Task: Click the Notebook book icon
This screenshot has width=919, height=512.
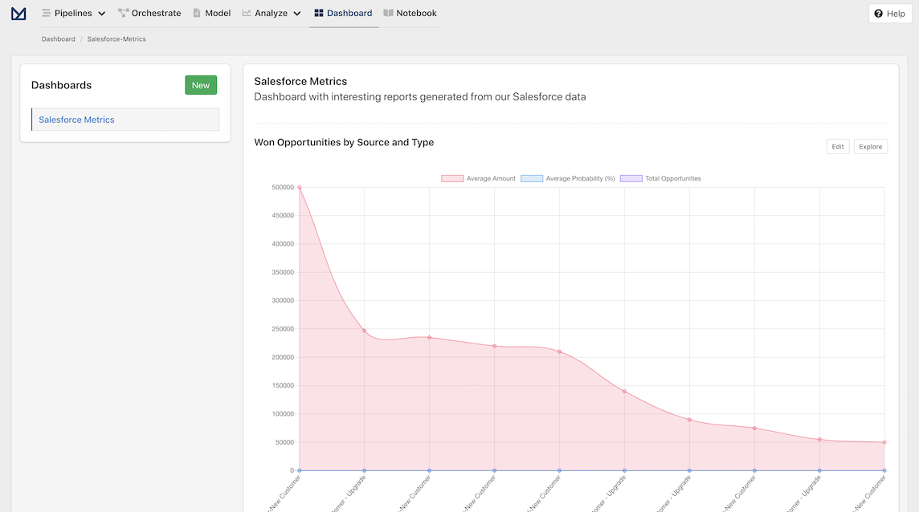Action: [x=388, y=13]
